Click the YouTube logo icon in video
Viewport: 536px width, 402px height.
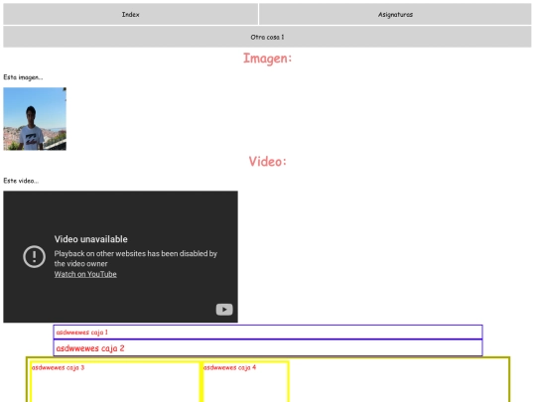224,310
